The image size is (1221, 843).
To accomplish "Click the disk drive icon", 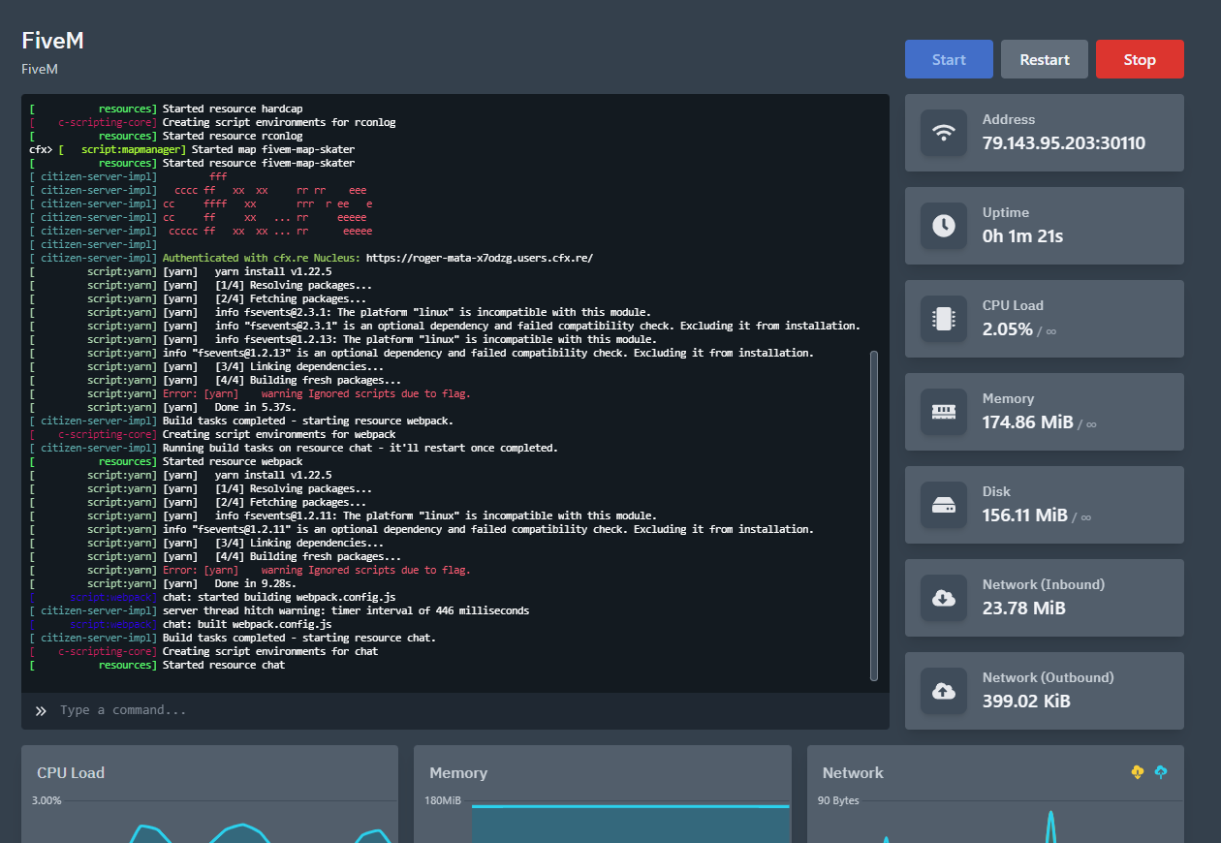I will coord(944,505).
